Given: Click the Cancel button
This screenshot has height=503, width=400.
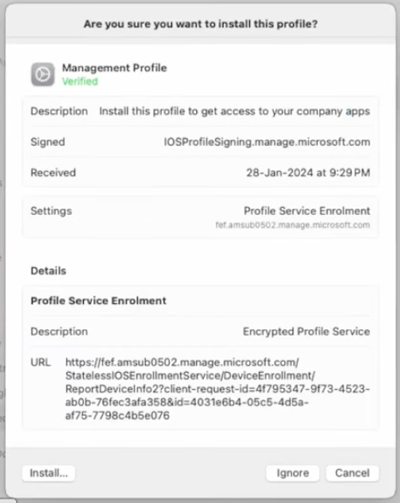Looking at the screenshot, I should [352, 473].
